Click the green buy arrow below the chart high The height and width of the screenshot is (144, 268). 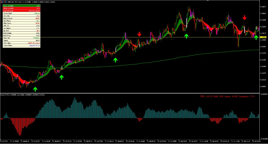(186, 36)
